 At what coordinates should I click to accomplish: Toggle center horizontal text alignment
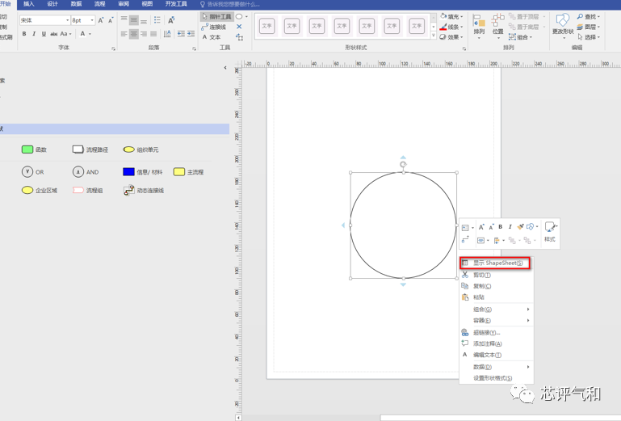tap(134, 34)
